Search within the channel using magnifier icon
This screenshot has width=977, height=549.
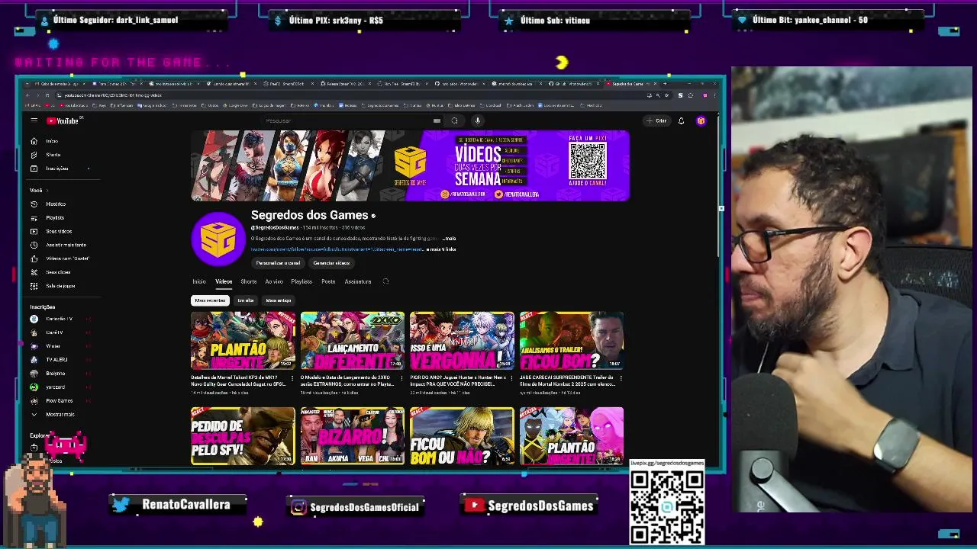click(385, 281)
